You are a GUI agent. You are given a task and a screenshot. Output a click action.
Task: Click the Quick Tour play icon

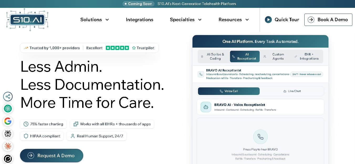(x=268, y=20)
